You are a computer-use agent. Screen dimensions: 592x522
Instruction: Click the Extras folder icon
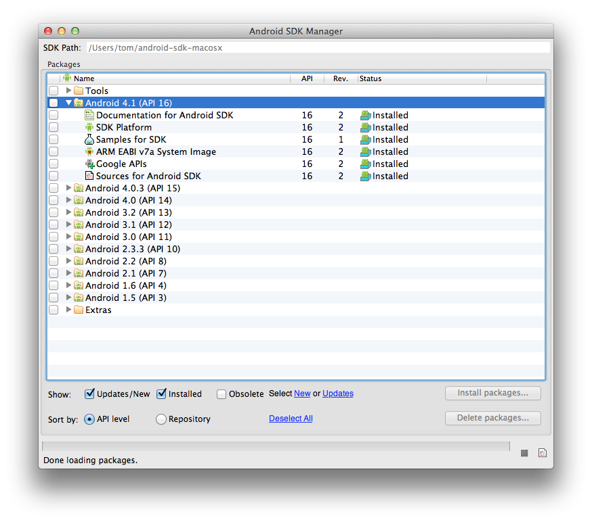click(79, 310)
